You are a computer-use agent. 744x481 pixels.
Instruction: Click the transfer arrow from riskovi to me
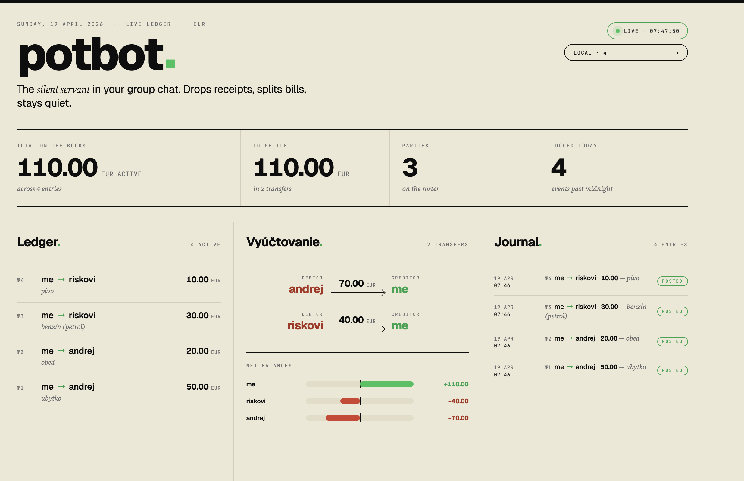tap(358, 329)
